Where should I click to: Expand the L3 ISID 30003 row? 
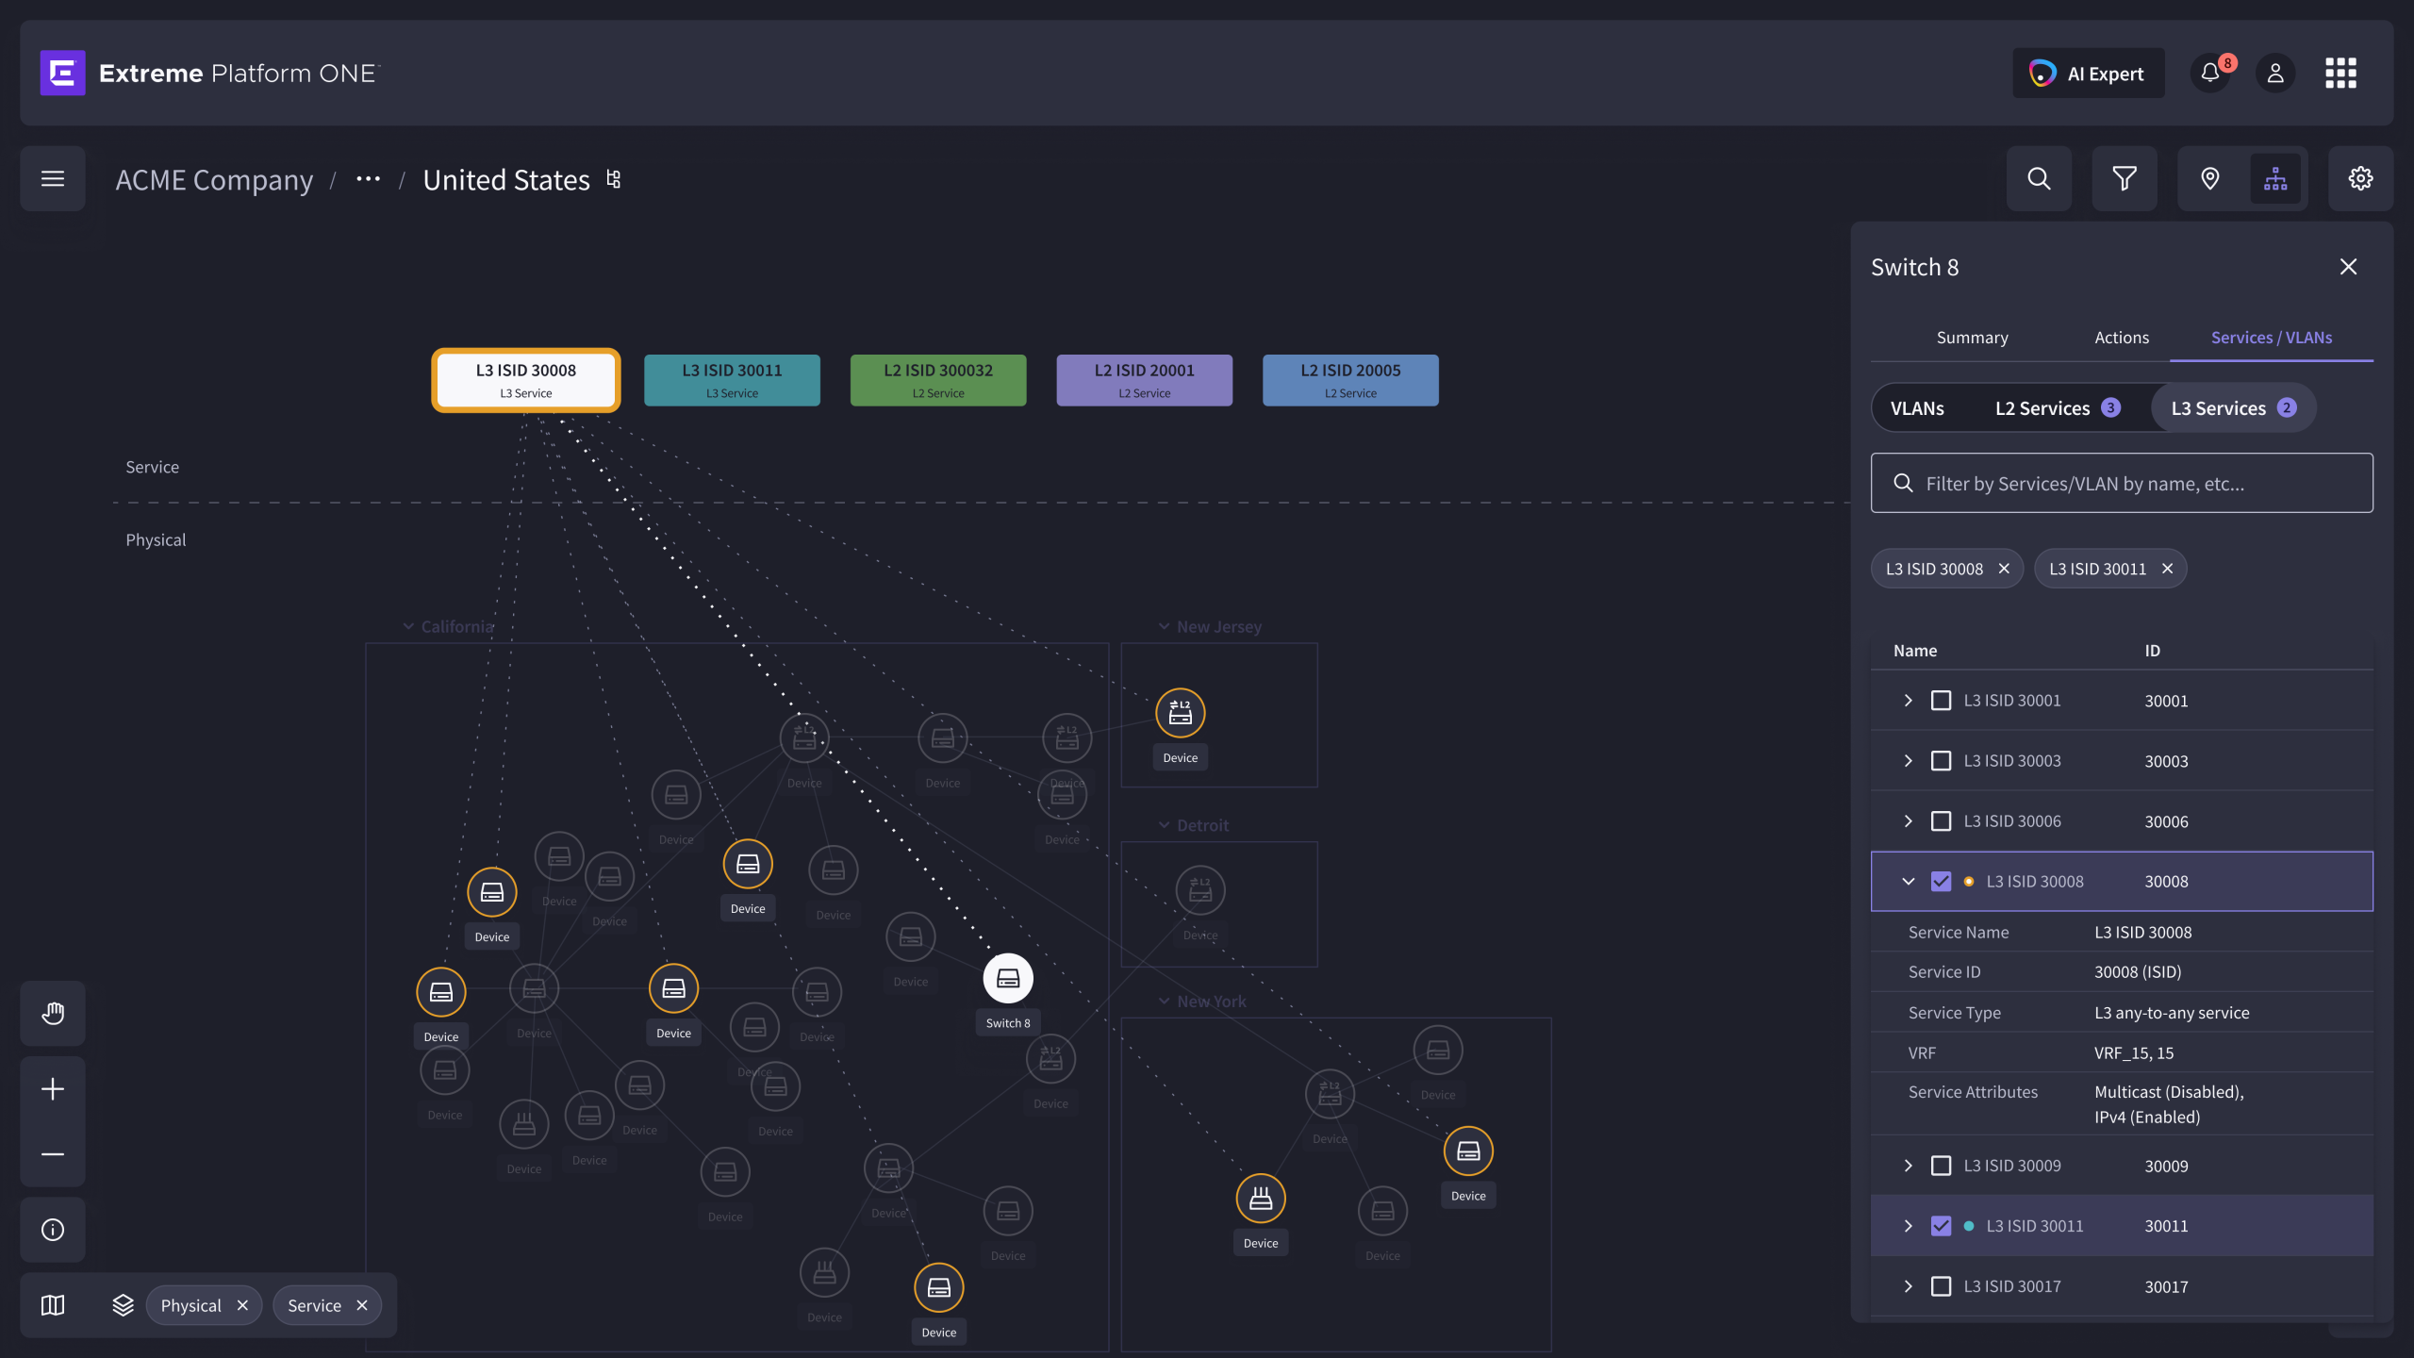[x=1908, y=761]
